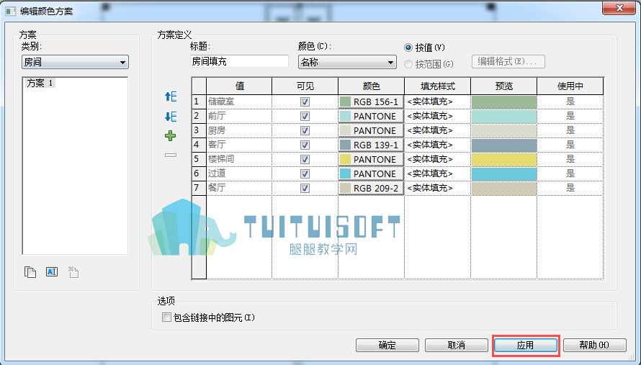Click the move row down icon
This screenshot has width=641, height=365.
[x=171, y=117]
